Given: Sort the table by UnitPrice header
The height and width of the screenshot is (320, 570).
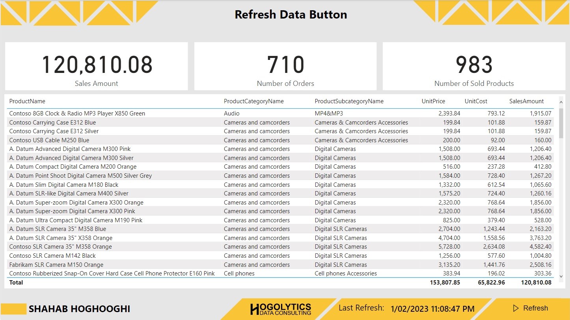Looking at the screenshot, I should coord(433,101).
